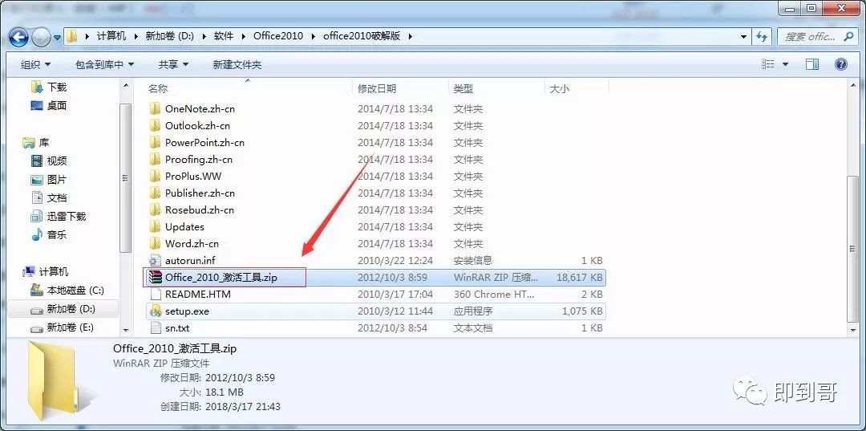Screen dimensions: 866x431
Task: Select 计算机 in the navigation pane
Action: click(46, 272)
